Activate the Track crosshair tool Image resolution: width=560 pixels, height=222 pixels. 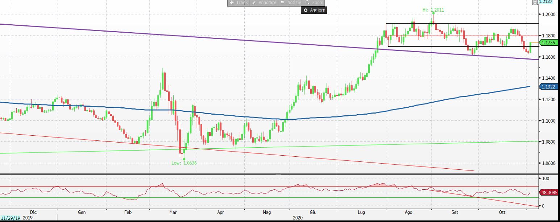(x=238, y=3)
